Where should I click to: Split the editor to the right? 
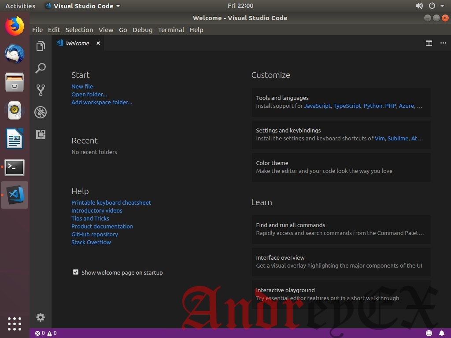point(429,43)
